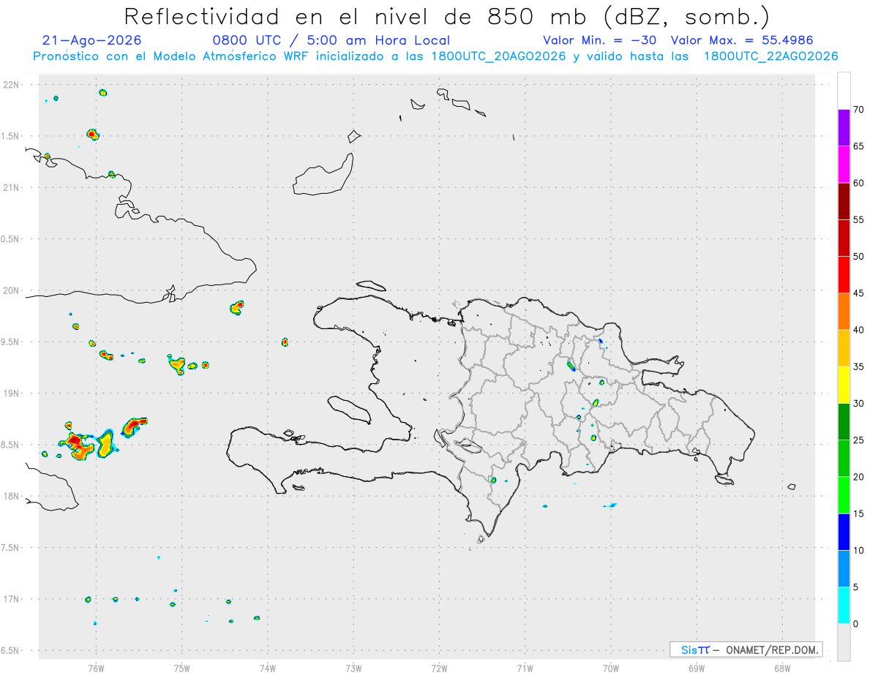
Task: Click the darkest red 55-60 dBZ colorbar segment
Action: 844,201
